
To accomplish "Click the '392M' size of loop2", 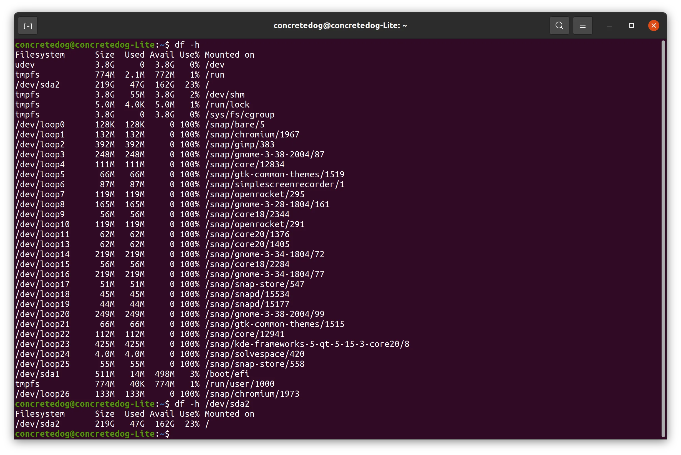I will (105, 145).
